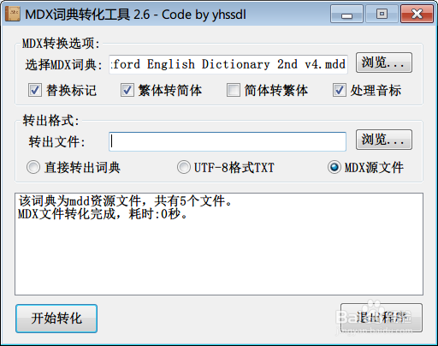438x346 pixels.
Task: Click the 退出程序 exit button
Action: pyautogui.click(x=382, y=318)
